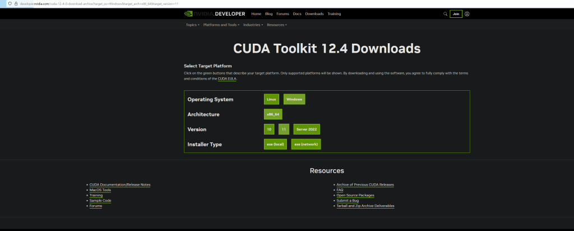Click the Architecture label
This screenshot has height=231, width=574.
click(x=203, y=114)
